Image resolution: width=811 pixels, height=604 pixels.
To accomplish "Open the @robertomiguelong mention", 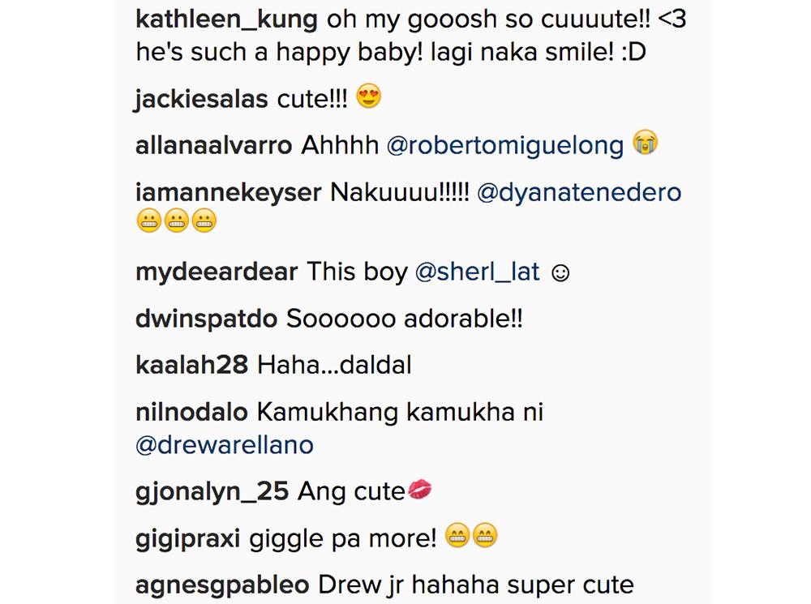I will click(x=505, y=145).
